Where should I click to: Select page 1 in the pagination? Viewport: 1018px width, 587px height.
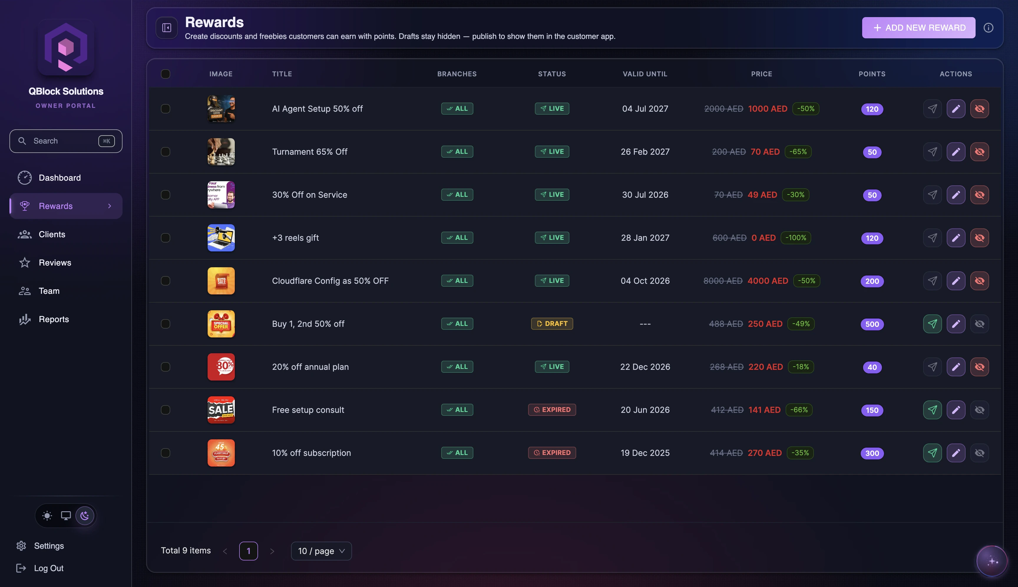248,551
